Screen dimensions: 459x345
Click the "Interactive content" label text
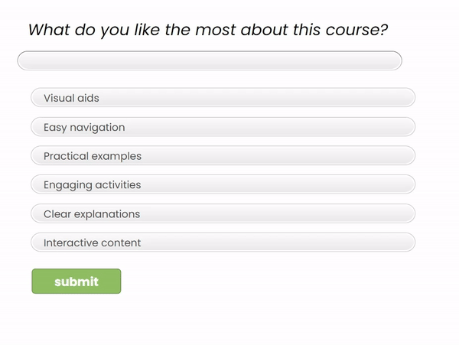pos(93,242)
